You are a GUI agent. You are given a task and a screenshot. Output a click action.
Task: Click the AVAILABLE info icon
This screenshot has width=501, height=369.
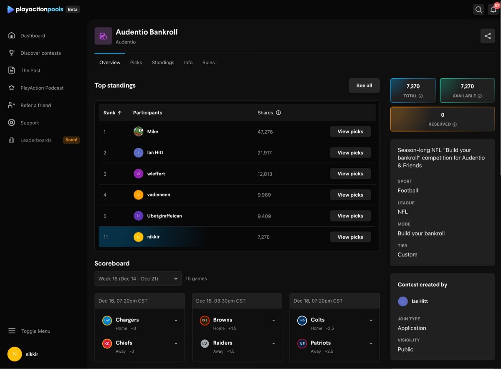pyautogui.click(x=480, y=96)
